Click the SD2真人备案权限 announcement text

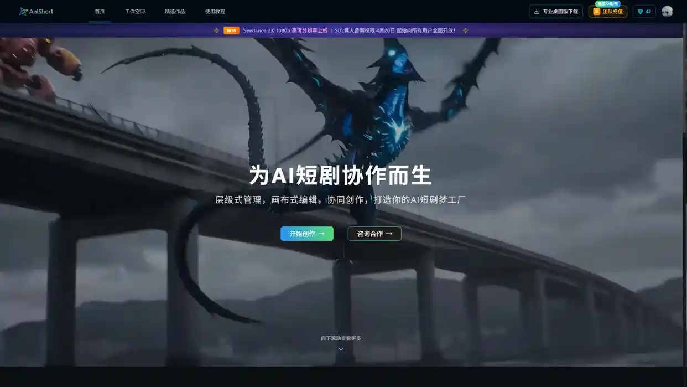tap(395, 30)
